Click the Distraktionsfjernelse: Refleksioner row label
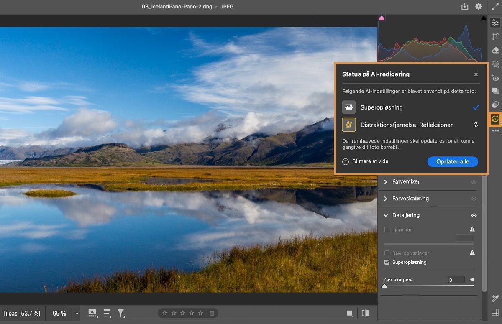 [407, 125]
